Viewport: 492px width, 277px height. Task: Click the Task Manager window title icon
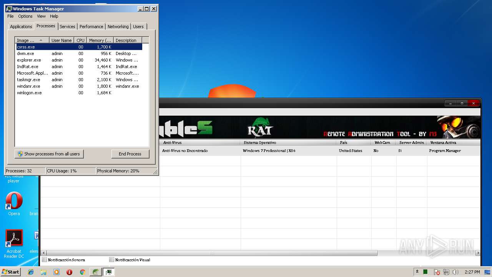(9, 8)
